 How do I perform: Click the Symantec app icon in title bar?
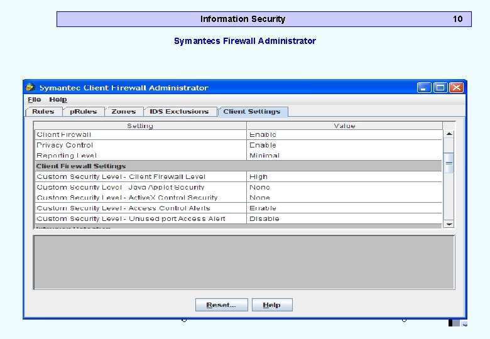point(30,87)
